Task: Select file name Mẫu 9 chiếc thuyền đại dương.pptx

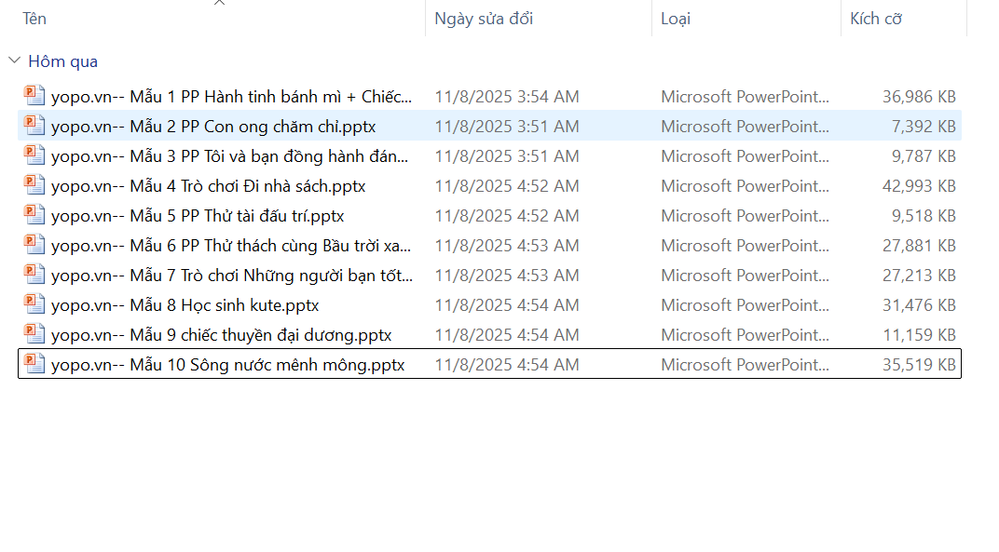Action: point(221,335)
